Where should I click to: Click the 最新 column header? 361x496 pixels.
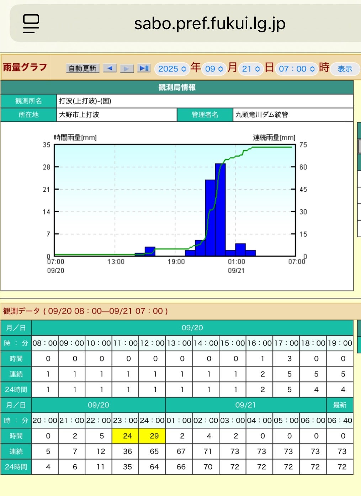pyautogui.click(x=340, y=405)
